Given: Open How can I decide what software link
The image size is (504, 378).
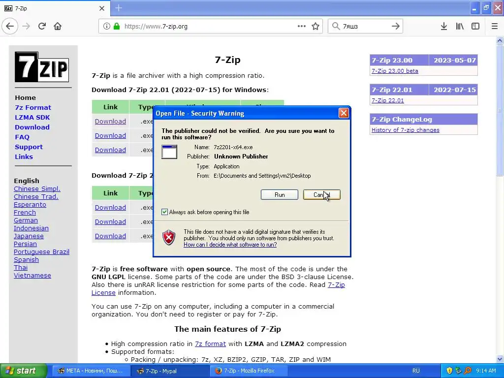Looking at the screenshot, I should 230,245.
